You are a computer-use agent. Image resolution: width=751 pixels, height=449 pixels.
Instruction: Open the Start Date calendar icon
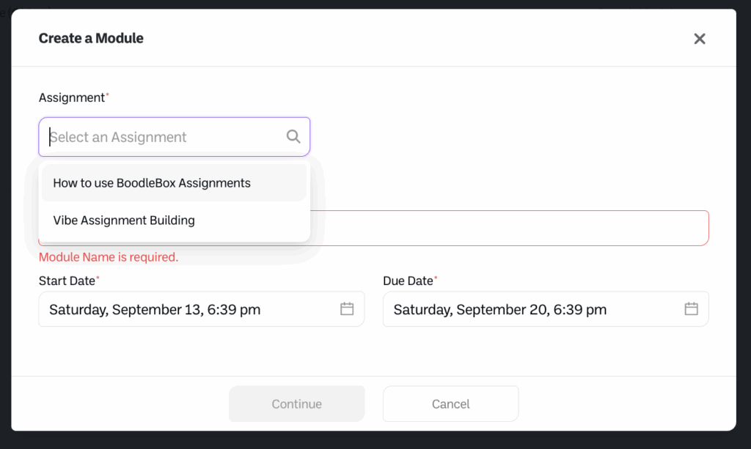347,309
